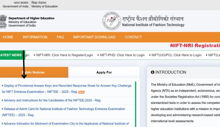
Task: Click NIFT(UG/PG) Click Here to Login link
Action: pos(176,55)
